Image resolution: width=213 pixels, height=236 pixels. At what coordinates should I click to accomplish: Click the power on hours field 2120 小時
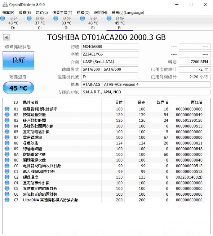[x=195, y=77]
